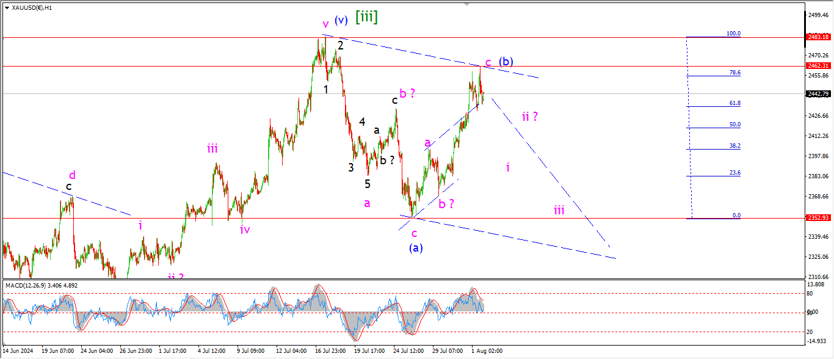Click the magenta d wave label
Screen dimensions: 834x359
tap(71, 175)
